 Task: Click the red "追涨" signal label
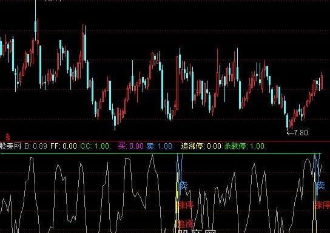pyautogui.click(x=186, y=224)
